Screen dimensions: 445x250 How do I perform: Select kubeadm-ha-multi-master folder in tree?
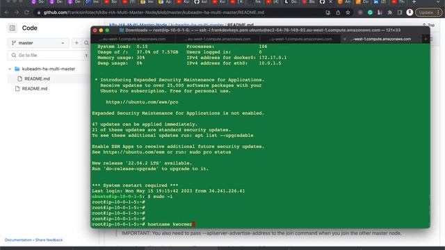[x=49, y=69]
